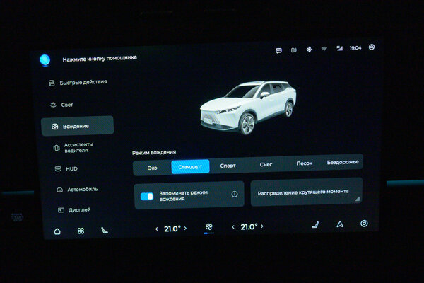Tap the dashcam recorder status icon
Image resolution: width=424 pixels, height=283 pixels.
(294, 50)
